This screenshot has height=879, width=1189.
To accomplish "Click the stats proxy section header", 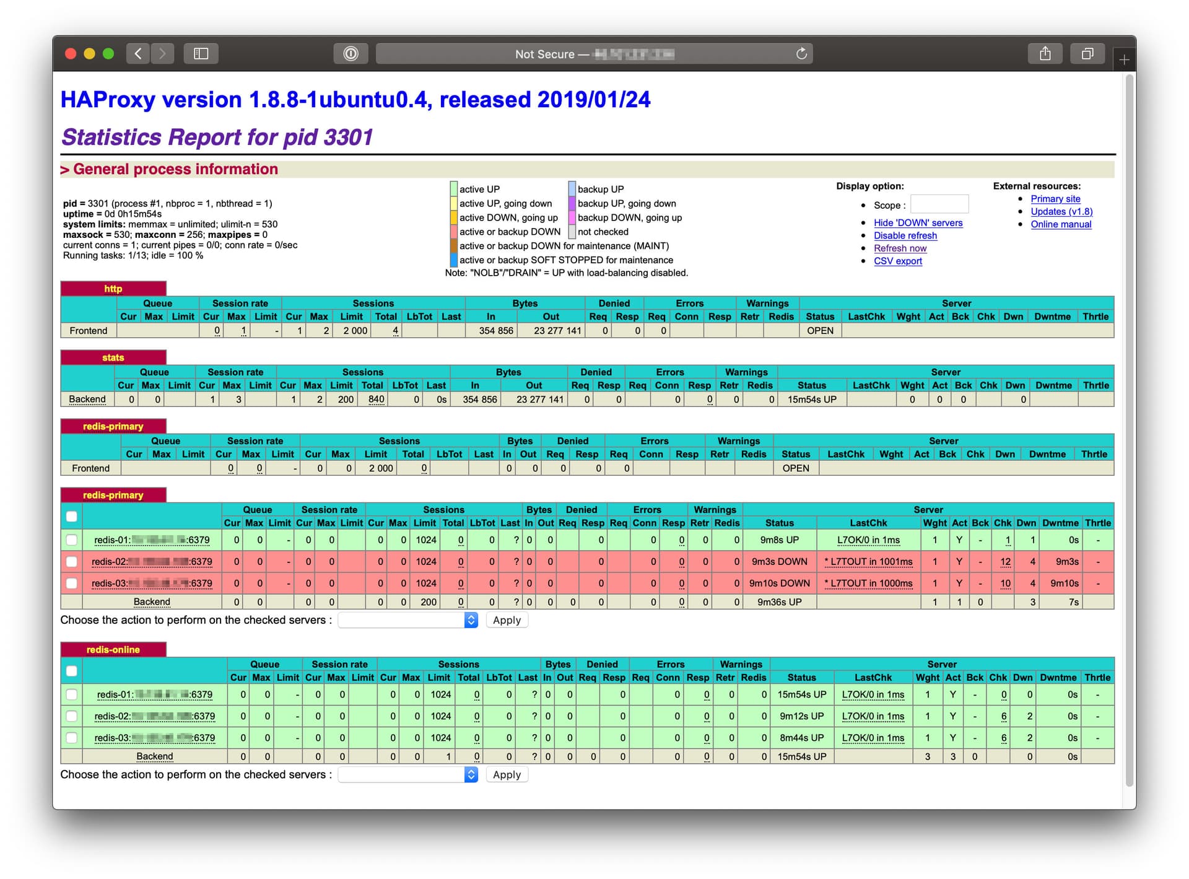I will [x=113, y=357].
